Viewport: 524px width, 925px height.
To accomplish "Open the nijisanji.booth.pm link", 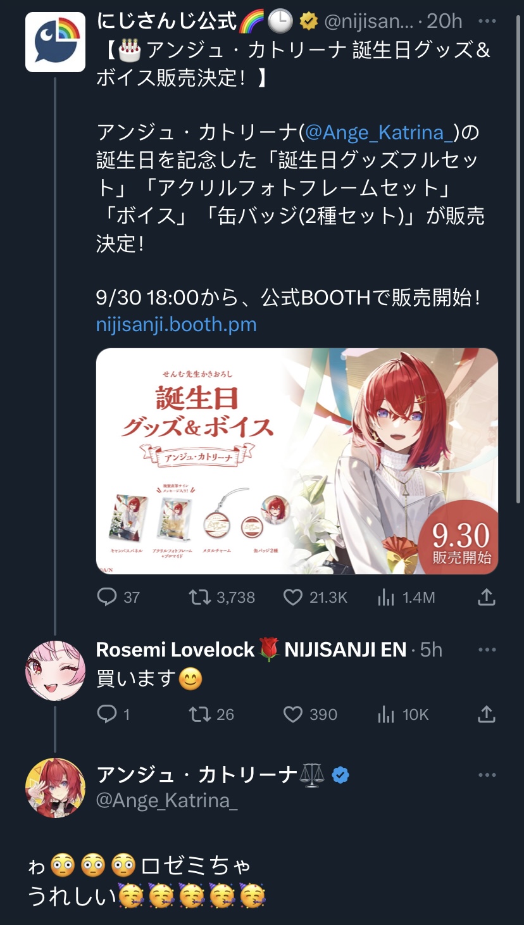I will (x=177, y=325).
